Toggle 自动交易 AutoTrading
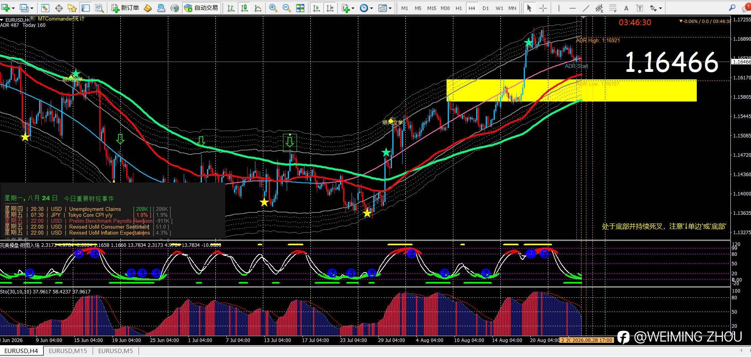The width and height of the screenshot is (751, 357). (201, 8)
